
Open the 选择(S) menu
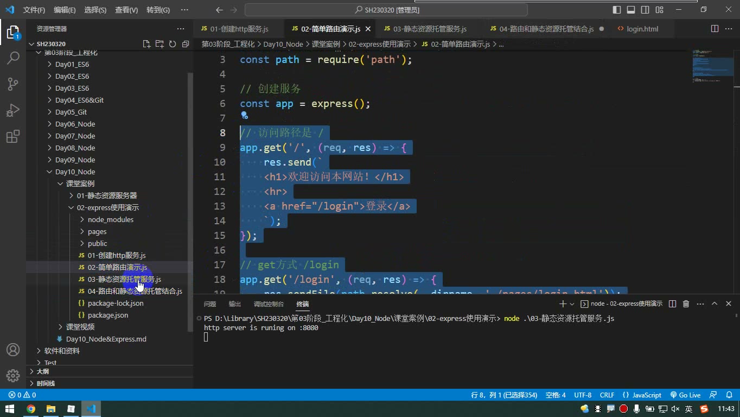[95, 10]
